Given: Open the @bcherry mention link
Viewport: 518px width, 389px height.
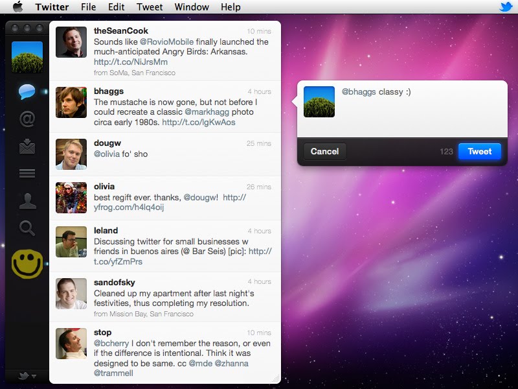Looking at the screenshot, I should click(x=111, y=344).
